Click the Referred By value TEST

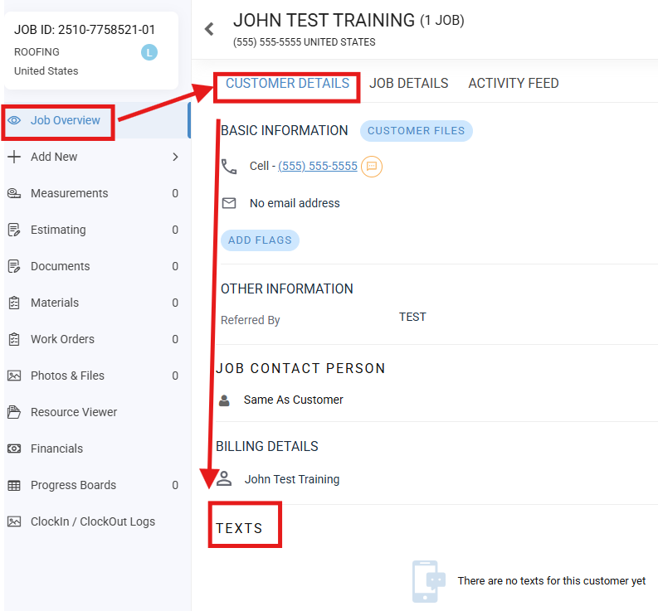(x=412, y=317)
